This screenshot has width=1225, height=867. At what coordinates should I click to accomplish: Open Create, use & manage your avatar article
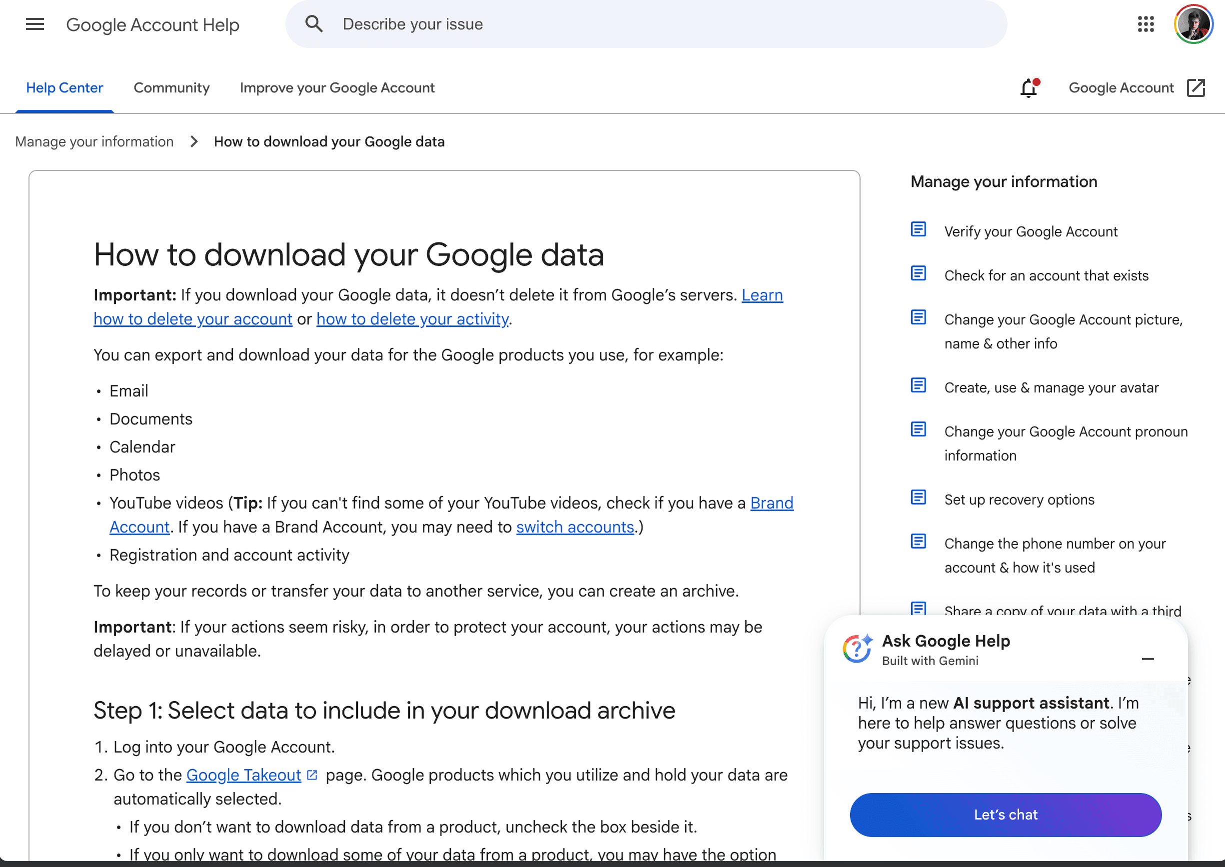click(x=1051, y=388)
